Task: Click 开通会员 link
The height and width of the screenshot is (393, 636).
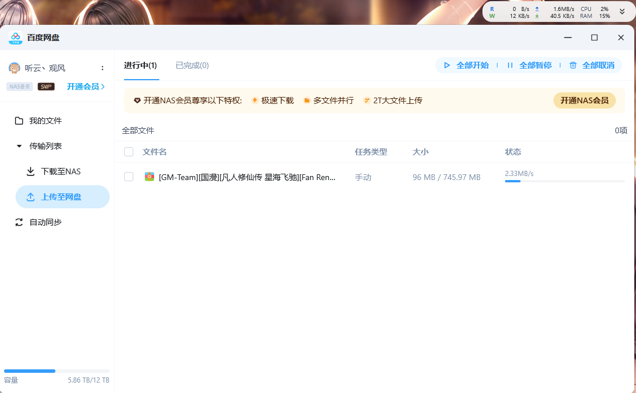Action: click(x=85, y=87)
